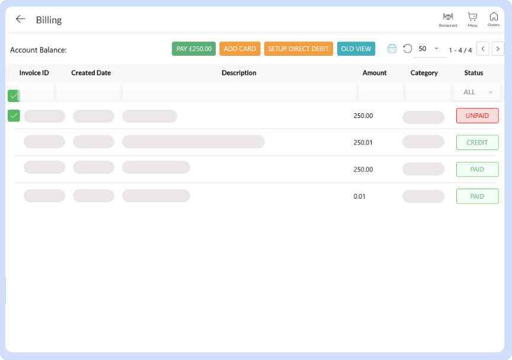
Task: Open the Menu cart icon
Action: (x=472, y=19)
